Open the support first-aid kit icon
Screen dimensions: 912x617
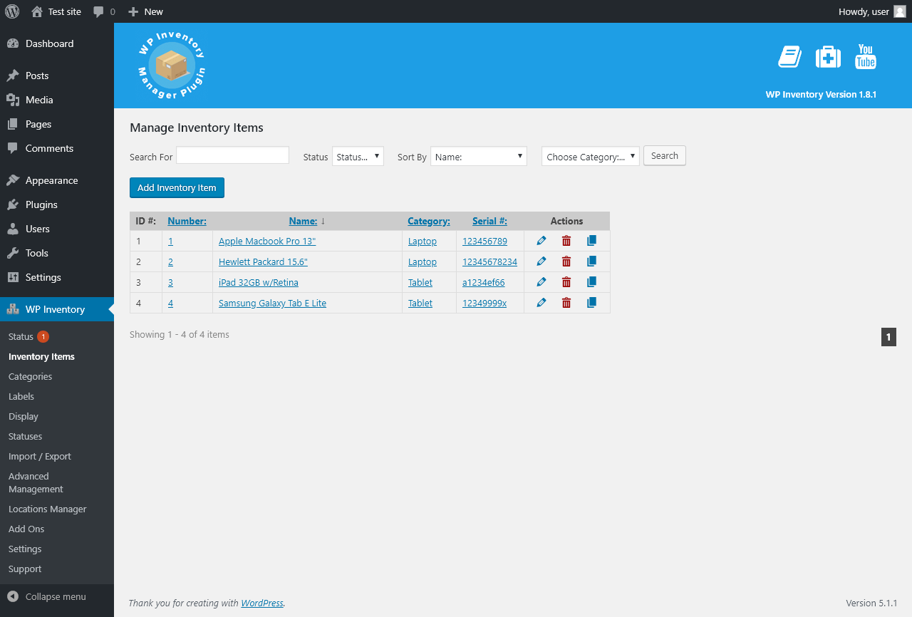point(828,57)
